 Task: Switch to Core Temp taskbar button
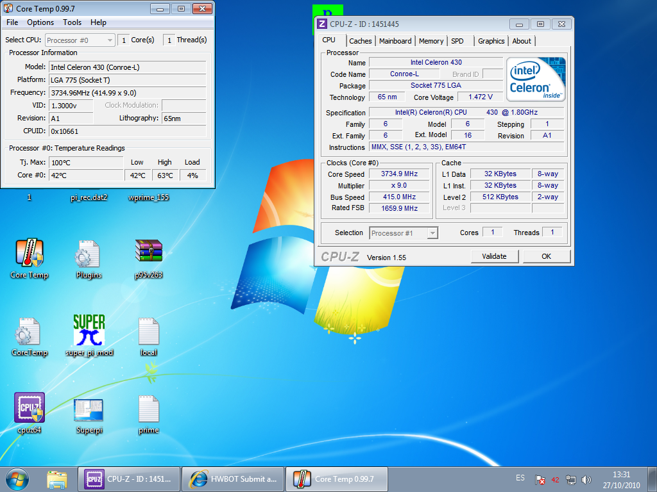(x=336, y=479)
